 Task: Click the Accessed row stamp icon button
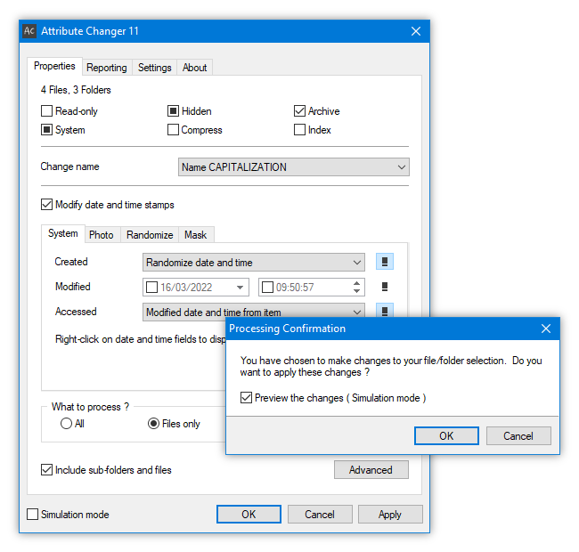(x=385, y=311)
